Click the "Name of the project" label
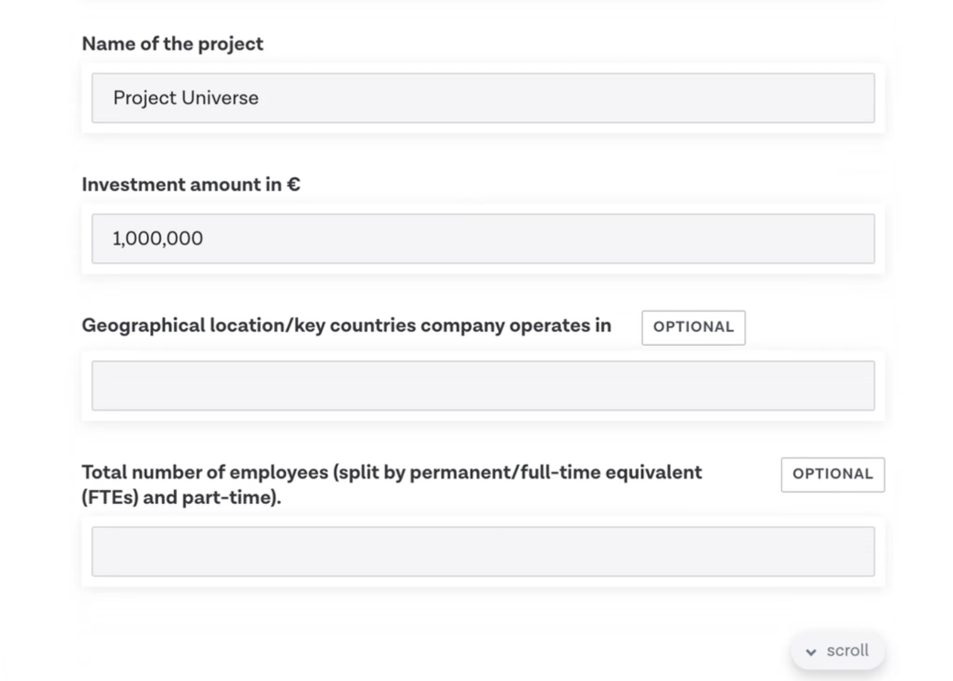Image resolution: width=953 pixels, height=681 pixels. pos(173,44)
